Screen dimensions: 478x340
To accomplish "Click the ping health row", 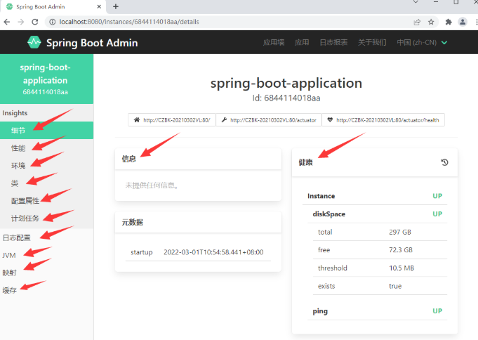I will pos(378,311).
